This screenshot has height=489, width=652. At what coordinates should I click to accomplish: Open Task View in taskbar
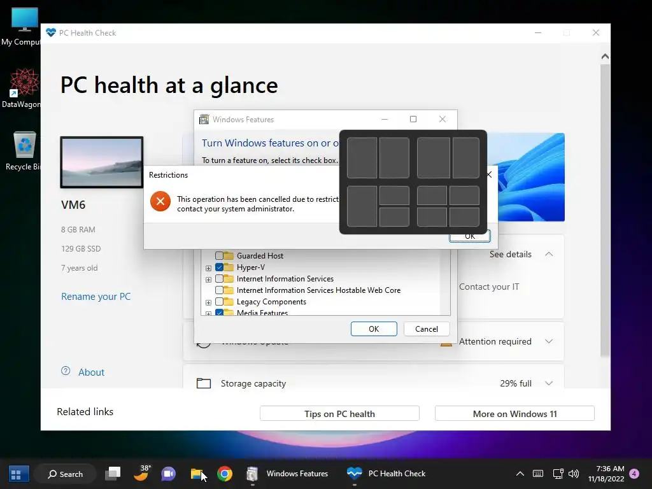coord(113,474)
